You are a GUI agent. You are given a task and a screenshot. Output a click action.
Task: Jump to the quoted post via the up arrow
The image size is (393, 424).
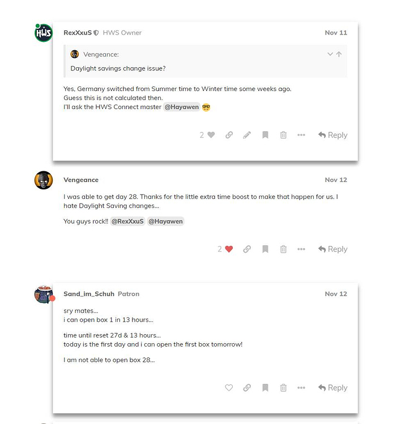pos(339,54)
